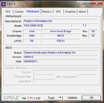The height and width of the screenshot is (103, 104).
Task: Click the Side Band field
Action: [x=44, y=81]
